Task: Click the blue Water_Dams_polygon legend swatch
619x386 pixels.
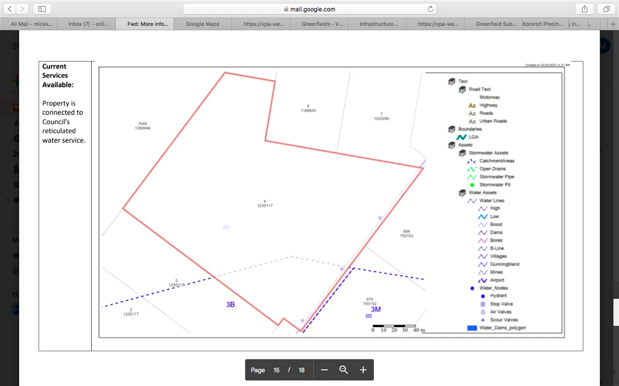Action: (472, 328)
